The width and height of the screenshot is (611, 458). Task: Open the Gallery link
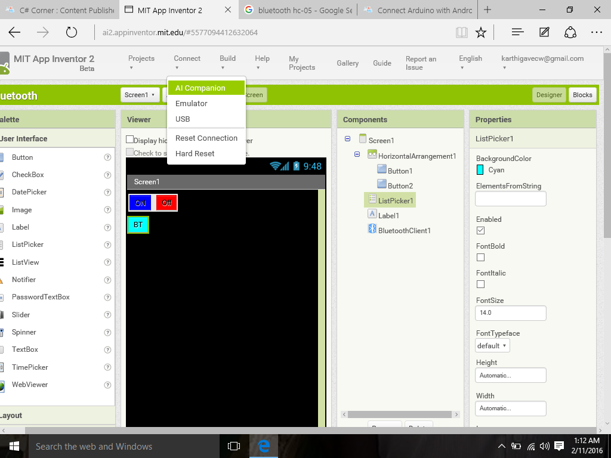tap(348, 63)
